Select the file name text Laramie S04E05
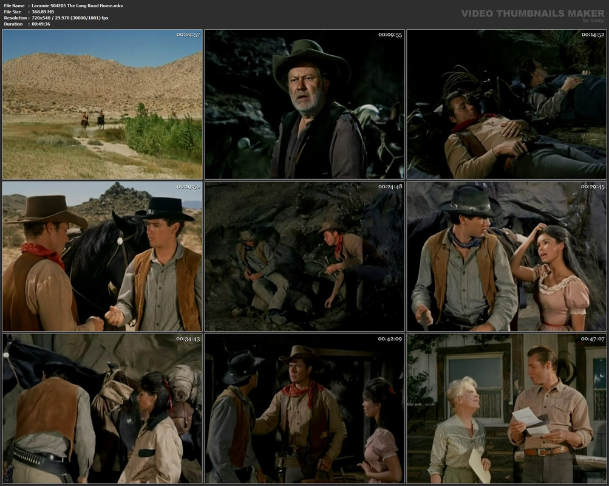This screenshot has width=609, height=486. tap(49, 6)
